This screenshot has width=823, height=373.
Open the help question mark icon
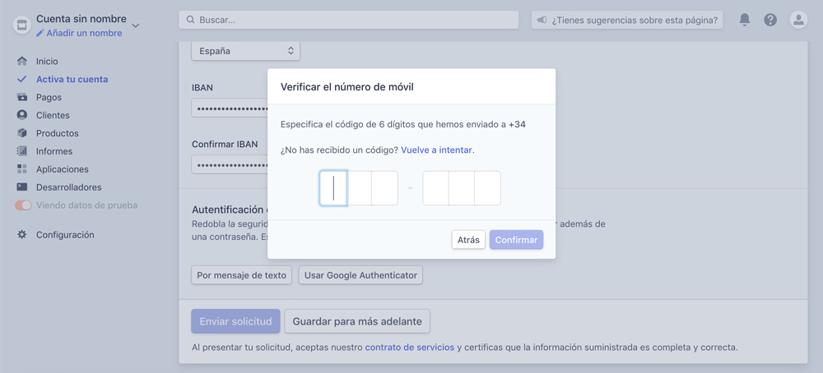pos(770,20)
